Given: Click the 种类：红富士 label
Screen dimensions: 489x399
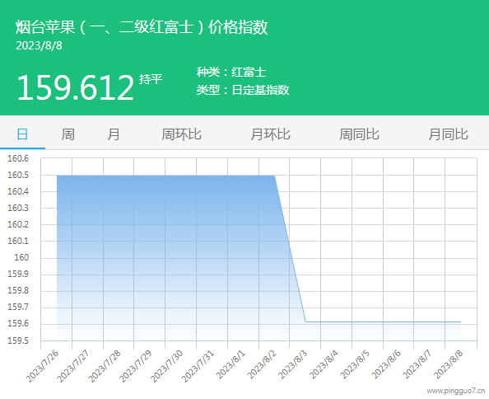Looking at the screenshot, I should tap(231, 72).
